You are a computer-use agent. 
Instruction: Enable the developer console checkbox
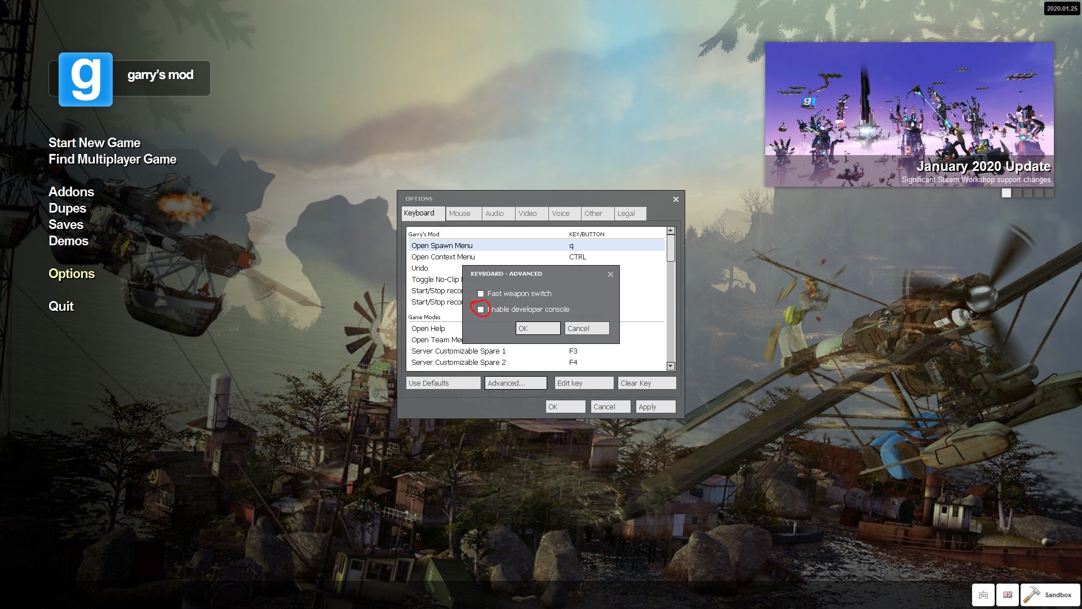pyautogui.click(x=481, y=310)
